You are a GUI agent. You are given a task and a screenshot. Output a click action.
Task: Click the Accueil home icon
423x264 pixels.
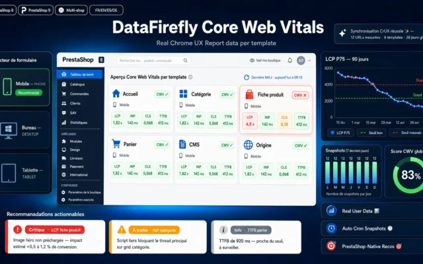click(116, 94)
